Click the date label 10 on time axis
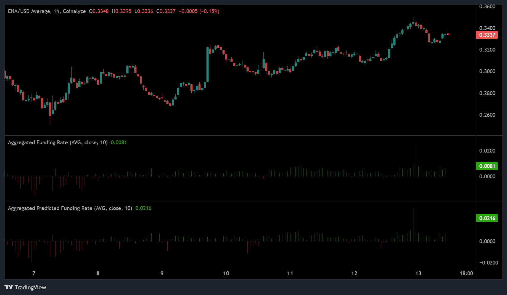 [226, 273]
